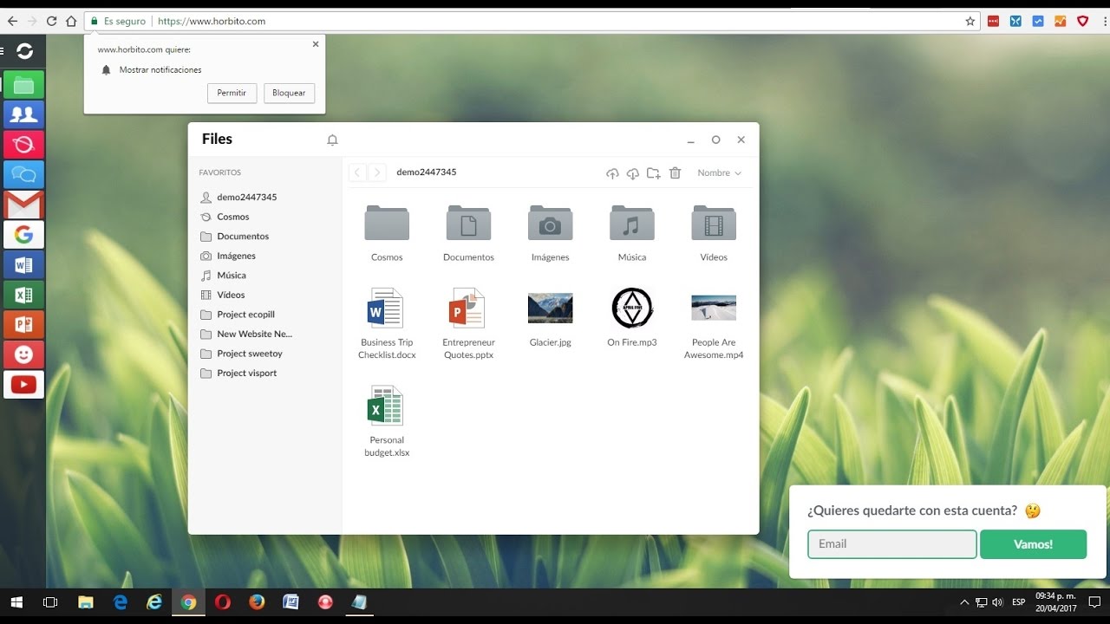
Task: Select the On Fire.mp3 file
Action: pyautogui.click(x=632, y=317)
